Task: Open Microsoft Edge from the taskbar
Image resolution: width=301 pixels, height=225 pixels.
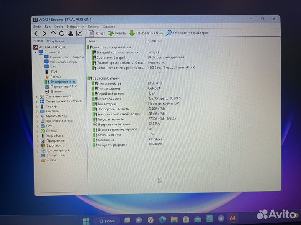Action: click(162, 220)
